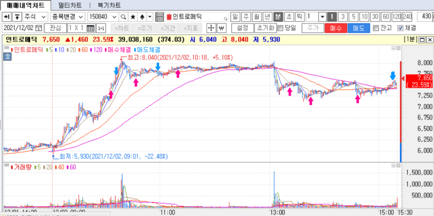The height and width of the screenshot is (216, 434).
Task: Close chart pane with the X icon
Action: tap(430, 40)
